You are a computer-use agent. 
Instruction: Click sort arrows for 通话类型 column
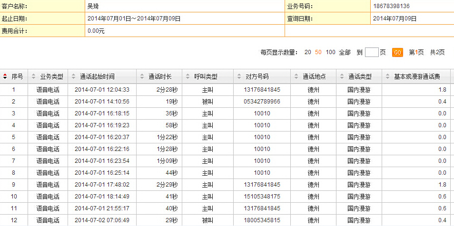coord(341,76)
